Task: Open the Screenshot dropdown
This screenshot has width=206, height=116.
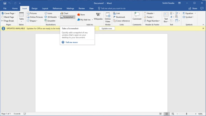Action: [67, 17]
